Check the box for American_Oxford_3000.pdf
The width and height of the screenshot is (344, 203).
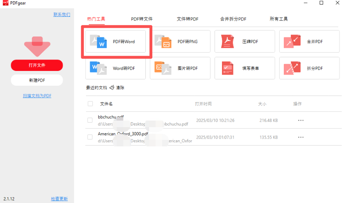pos(90,137)
